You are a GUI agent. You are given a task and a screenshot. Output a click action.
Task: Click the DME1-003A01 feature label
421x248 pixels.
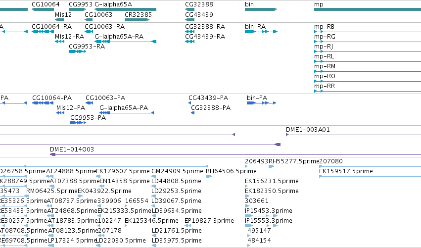pos(308,130)
